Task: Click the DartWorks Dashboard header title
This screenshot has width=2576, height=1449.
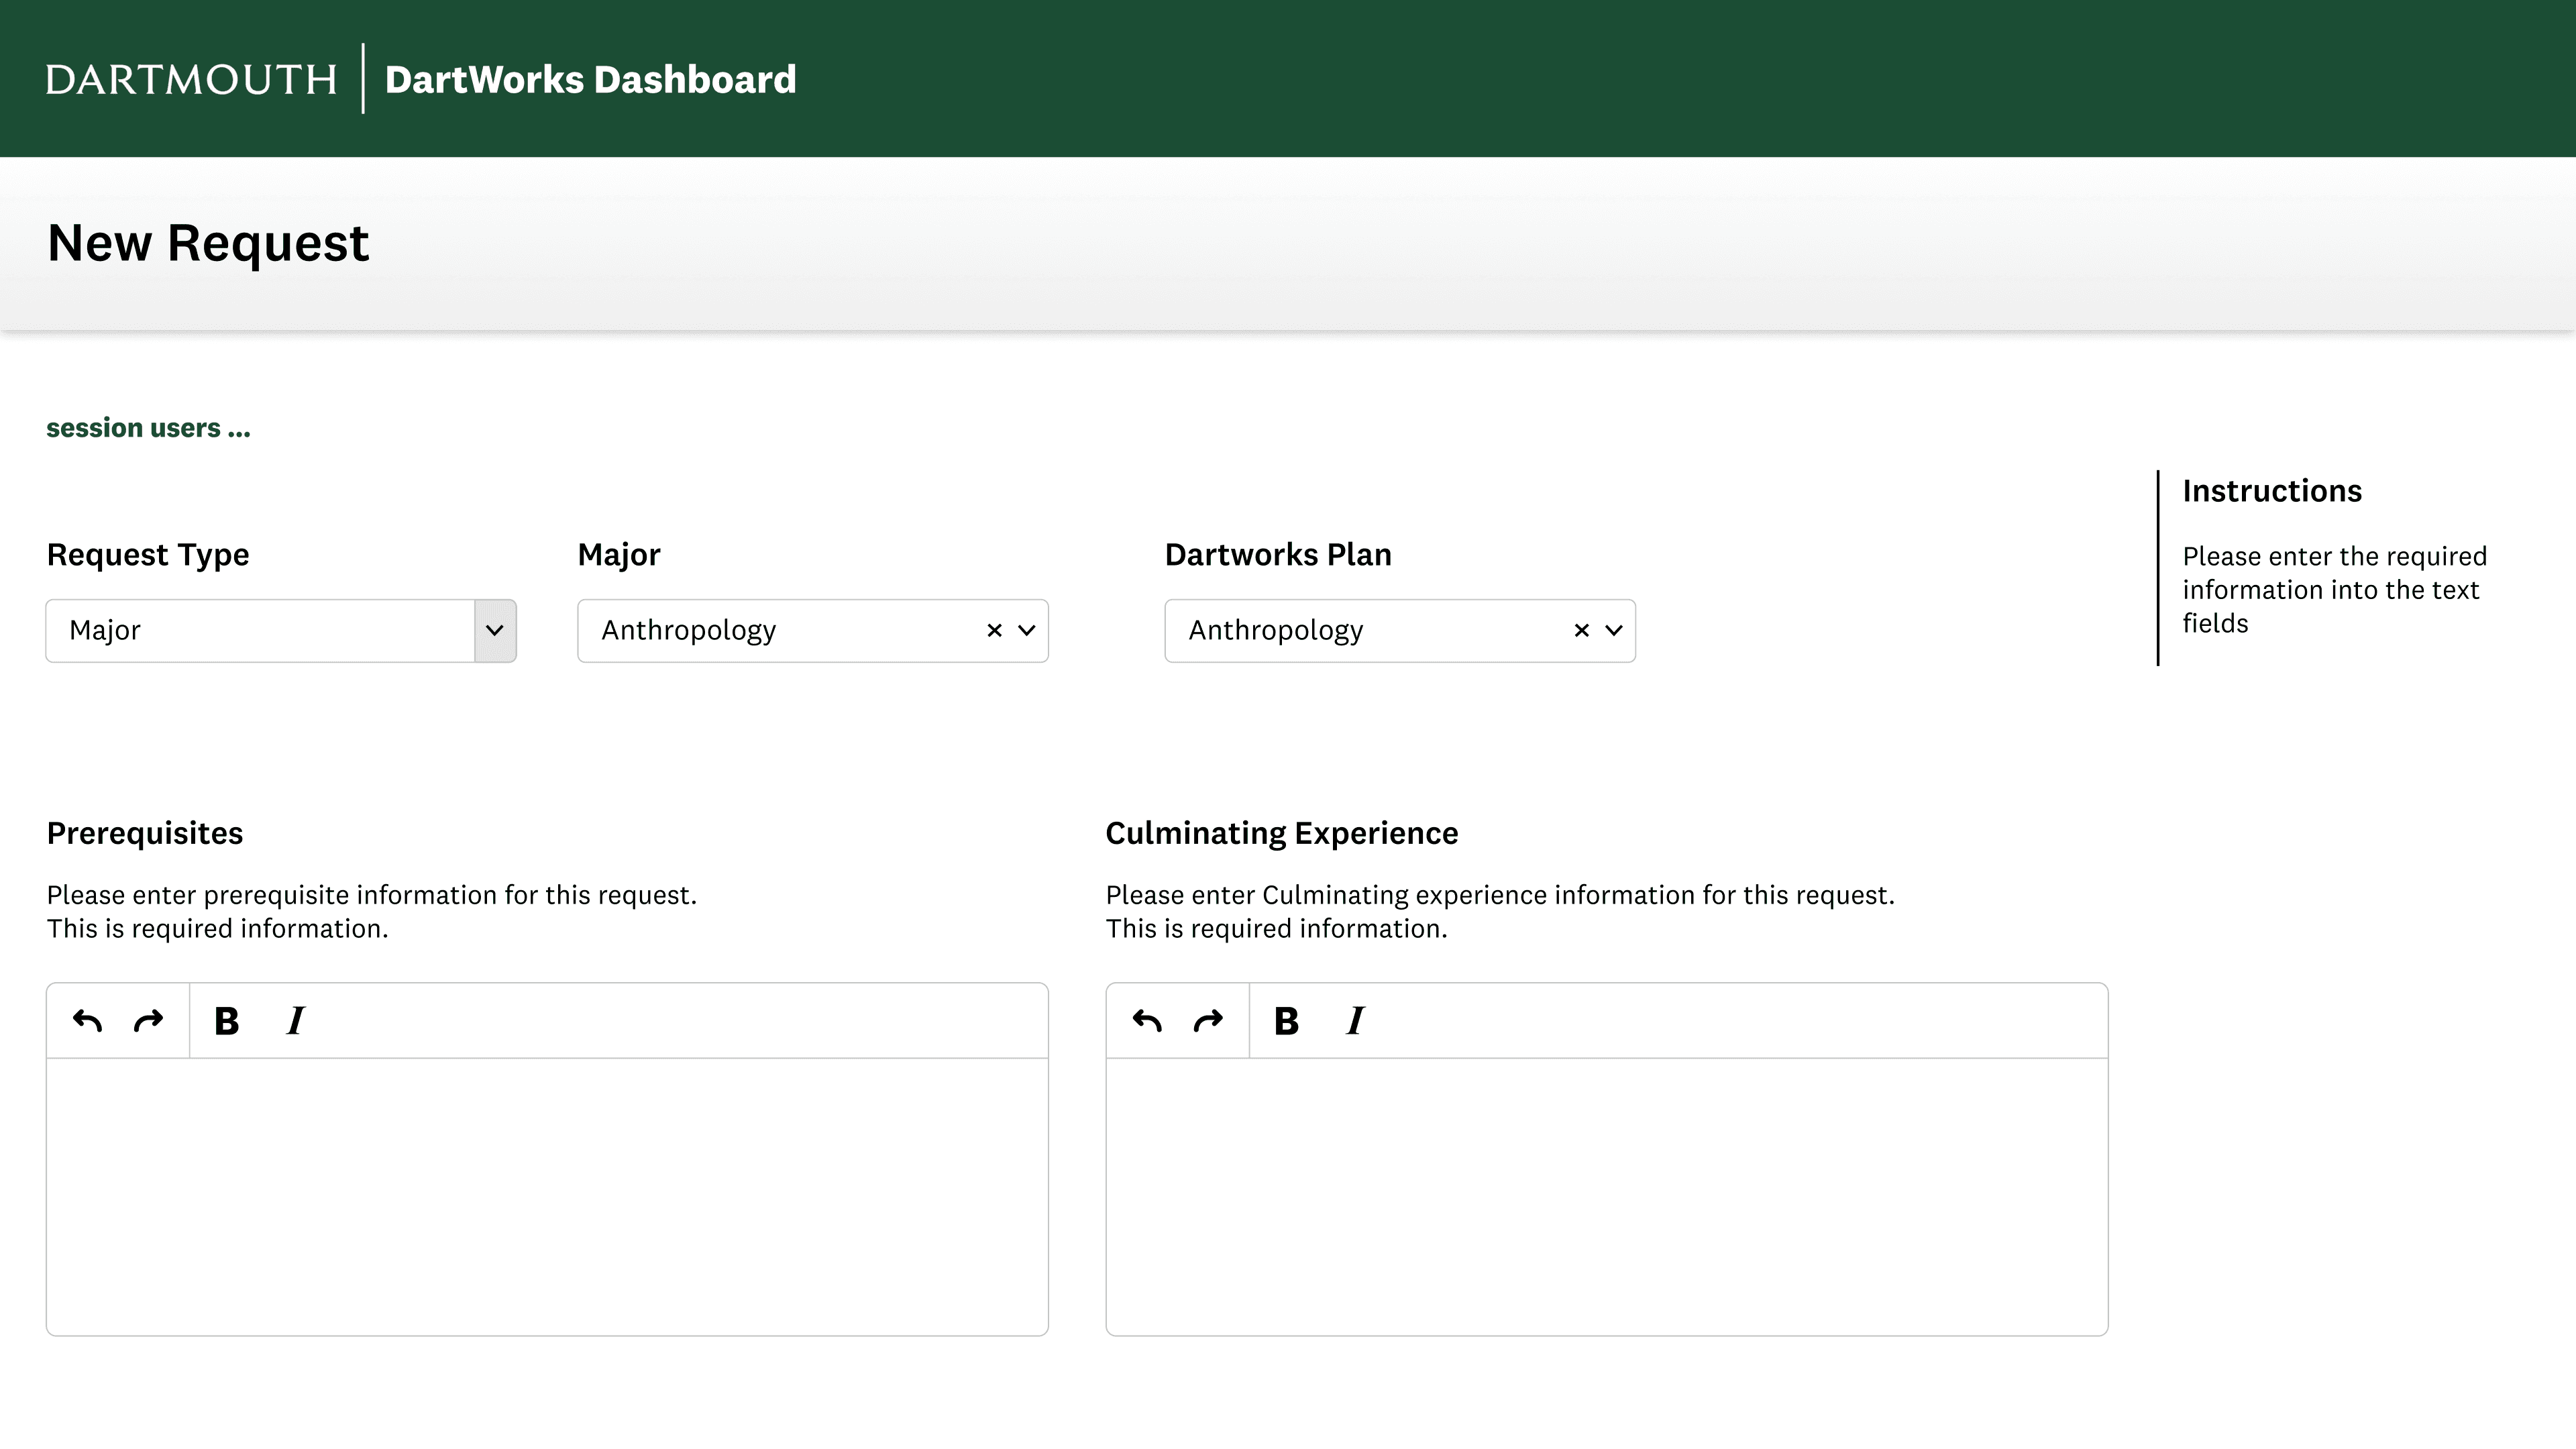Action: coord(590,79)
